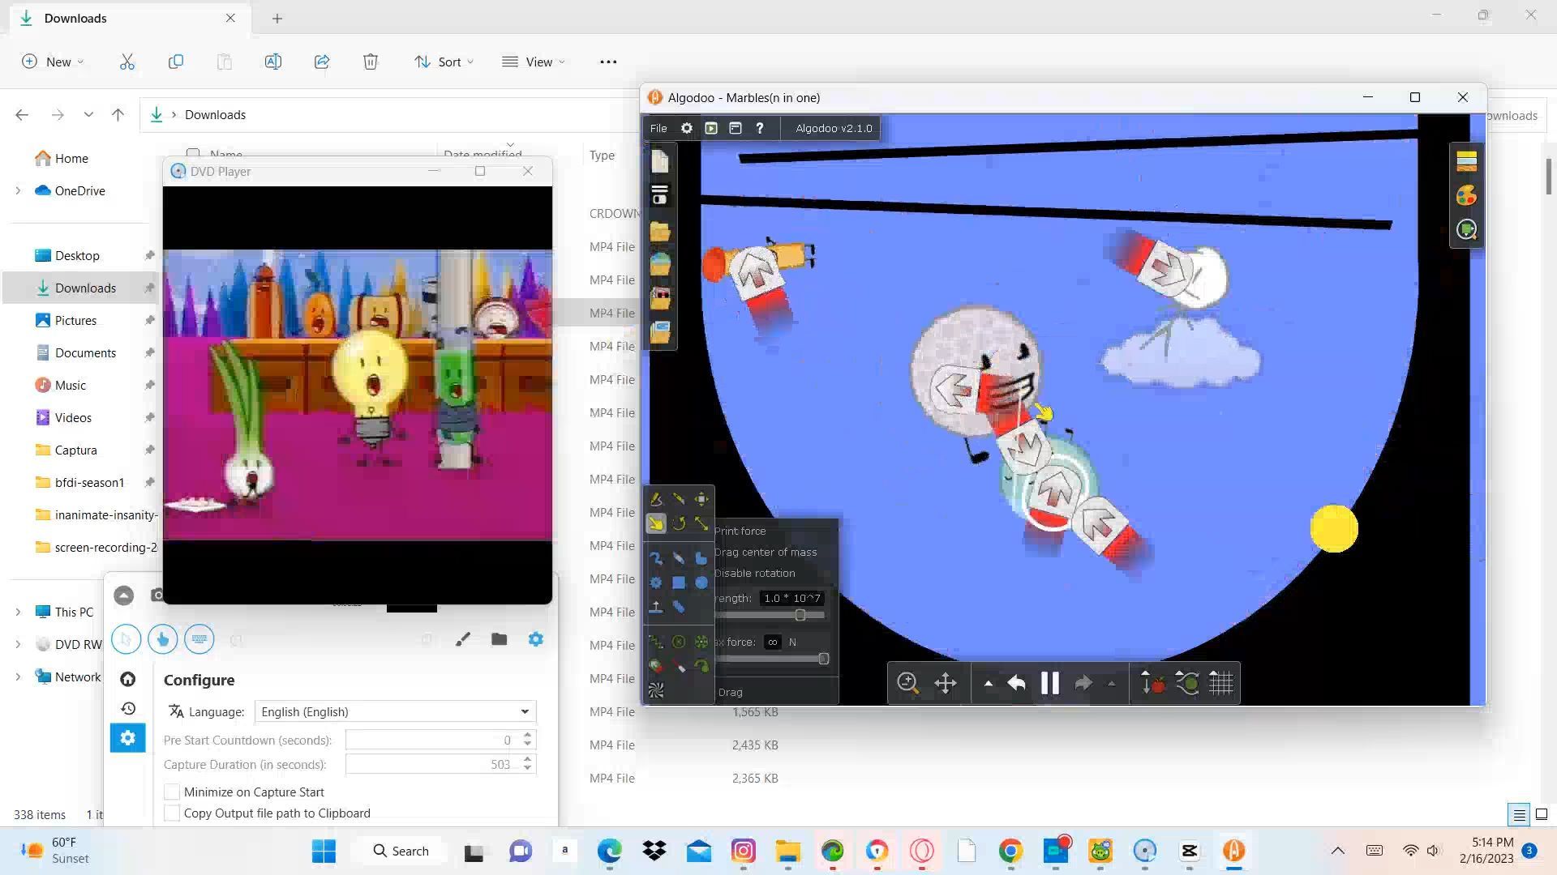Select the Move tool in Algodoo
The width and height of the screenshot is (1557, 875).
click(x=701, y=499)
